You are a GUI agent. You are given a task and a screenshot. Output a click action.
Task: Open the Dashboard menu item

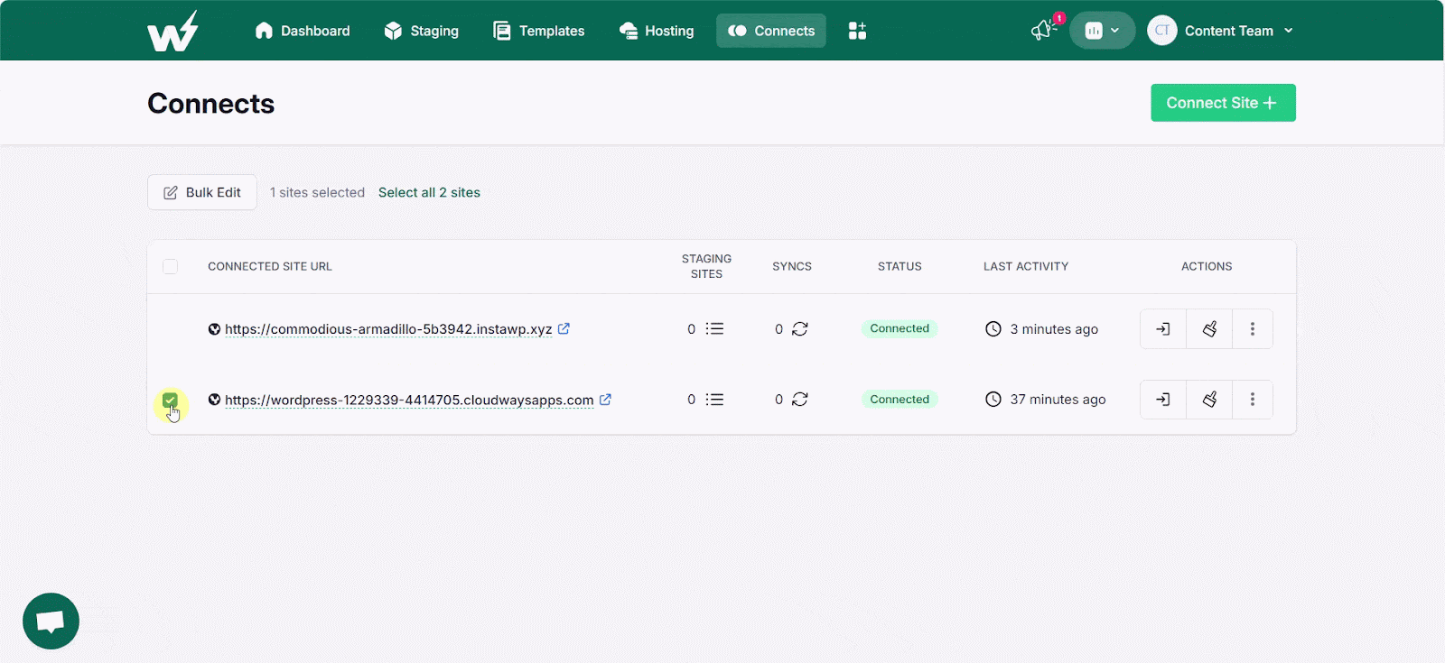303,31
